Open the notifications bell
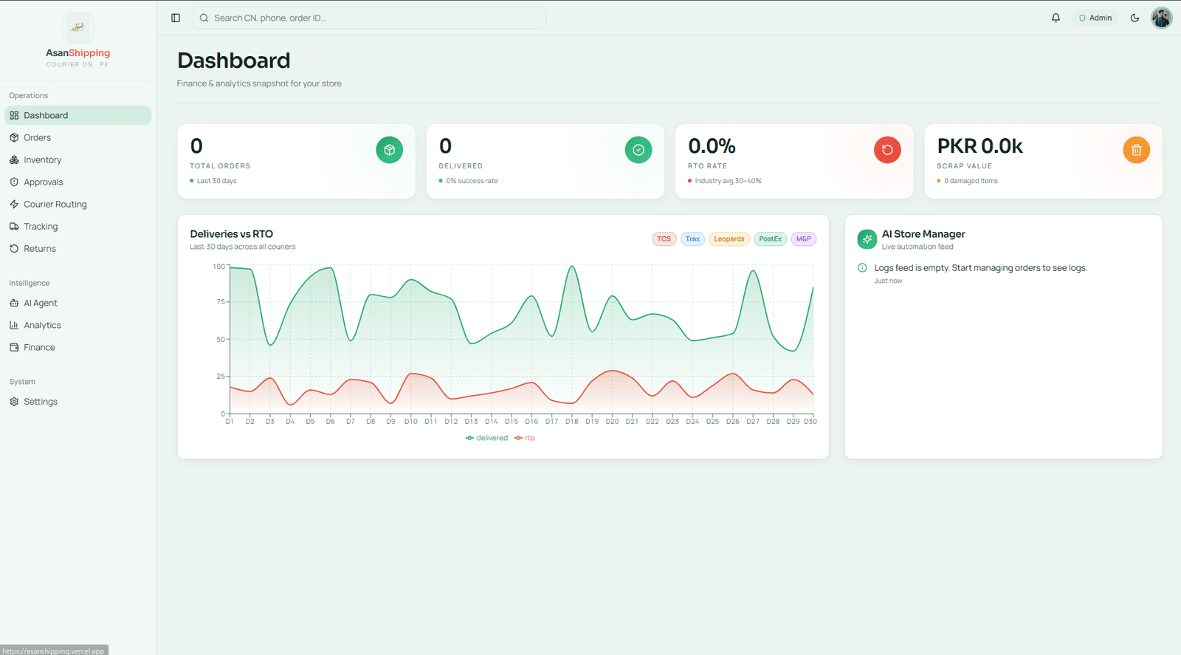The width and height of the screenshot is (1181, 655). (x=1056, y=18)
